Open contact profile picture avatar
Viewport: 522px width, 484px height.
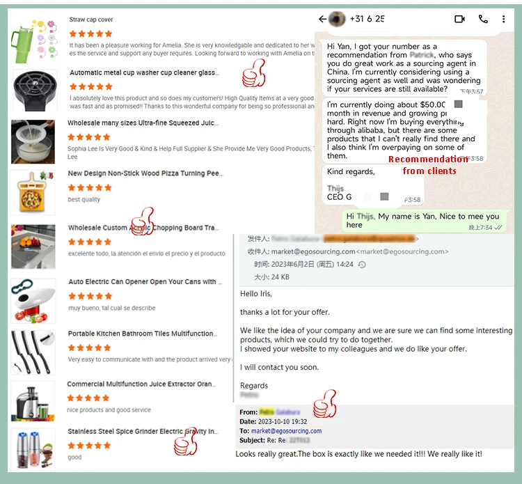(x=337, y=19)
